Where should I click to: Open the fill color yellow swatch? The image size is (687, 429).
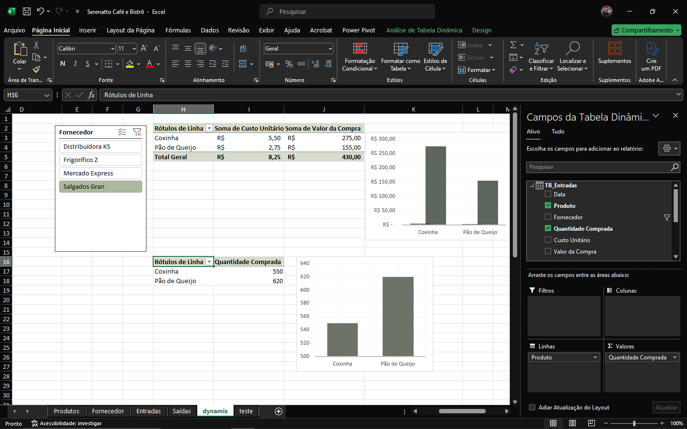pyautogui.click(x=130, y=63)
